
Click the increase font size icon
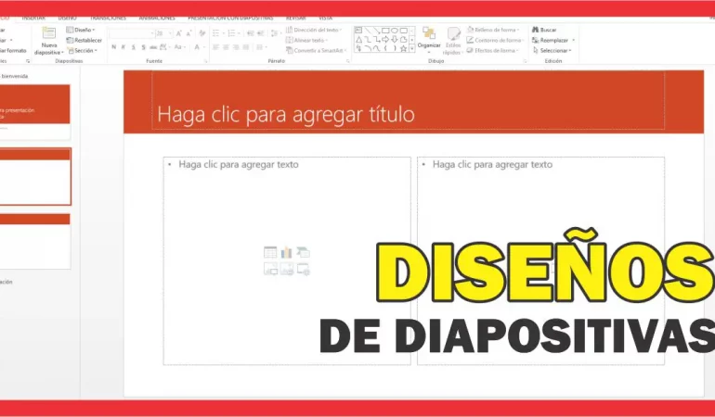(178, 33)
